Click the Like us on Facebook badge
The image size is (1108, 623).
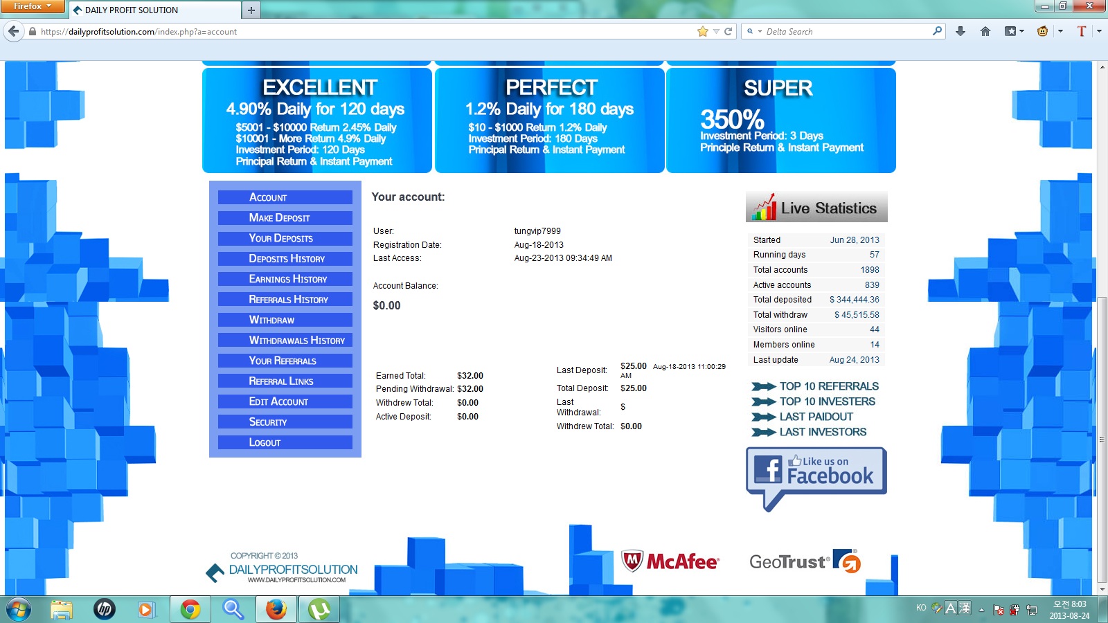click(x=816, y=479)
